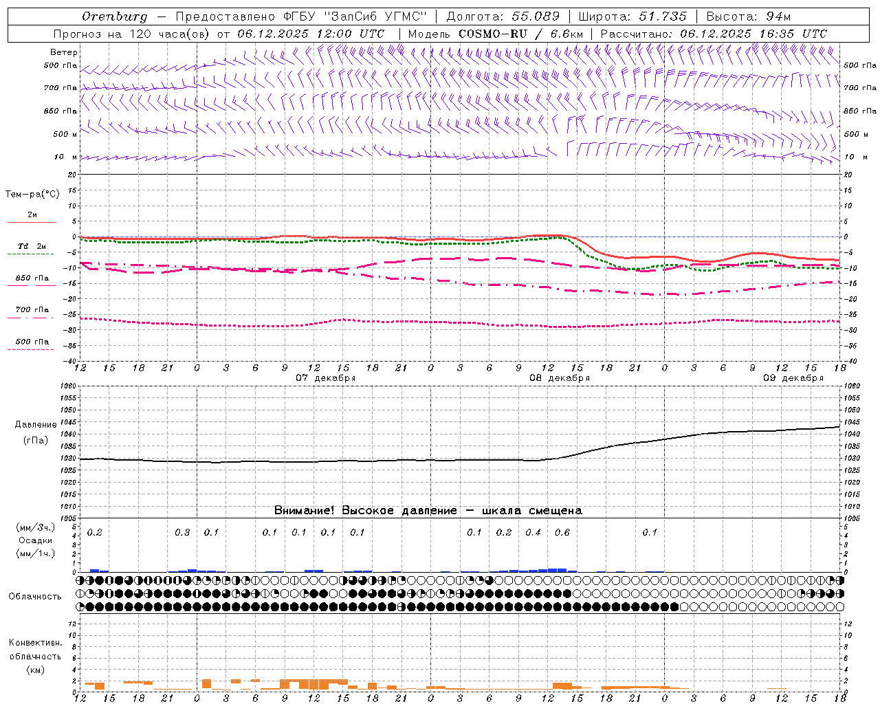Screen dimensions: 880x704
Task: Click the "Конвективн." convective cloud label
Action: tap(35, 643)
